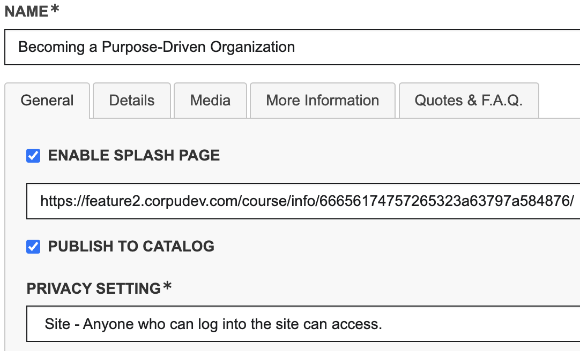This screenshot has width=580, height=351.
Task: Go to the More Information tab
Action: 322,101
